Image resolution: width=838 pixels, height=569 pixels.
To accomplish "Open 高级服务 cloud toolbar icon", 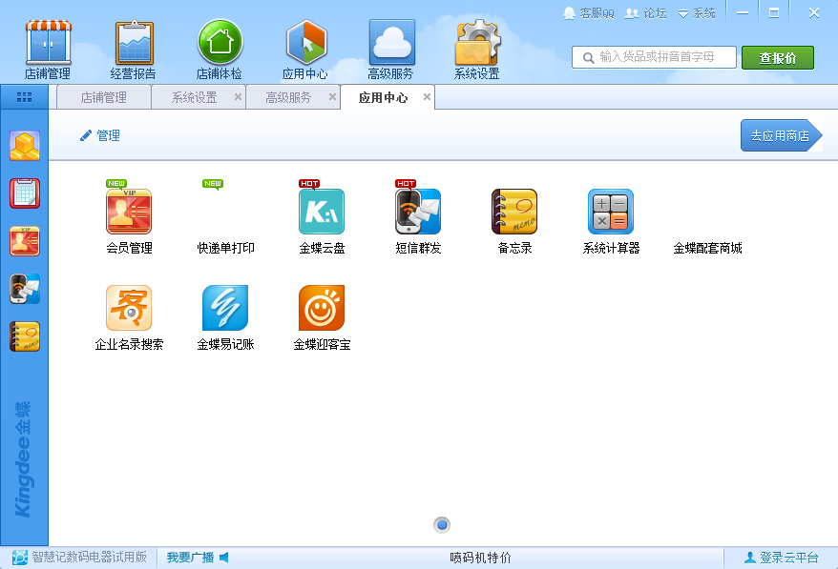I will (390, 50).
